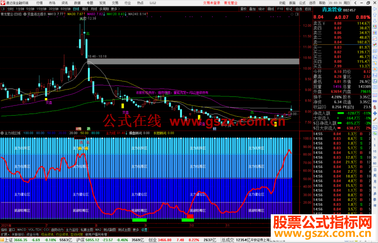Click the red line-chart icon in right sidebar

375,39
